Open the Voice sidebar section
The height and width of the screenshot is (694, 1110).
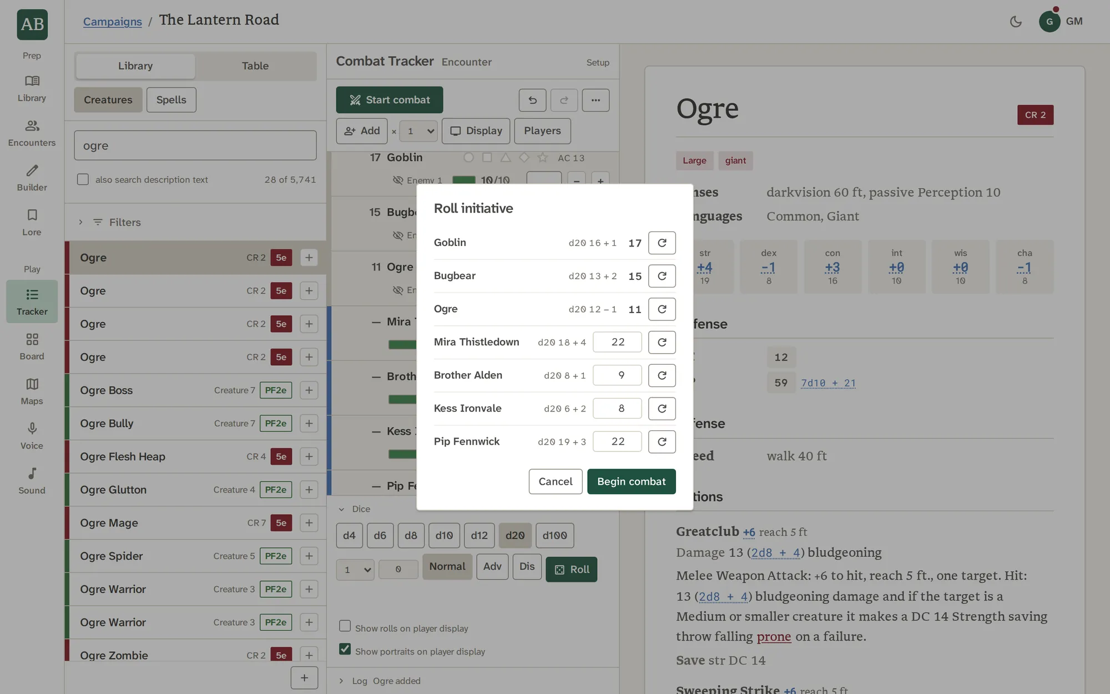(x=32, y=436)
